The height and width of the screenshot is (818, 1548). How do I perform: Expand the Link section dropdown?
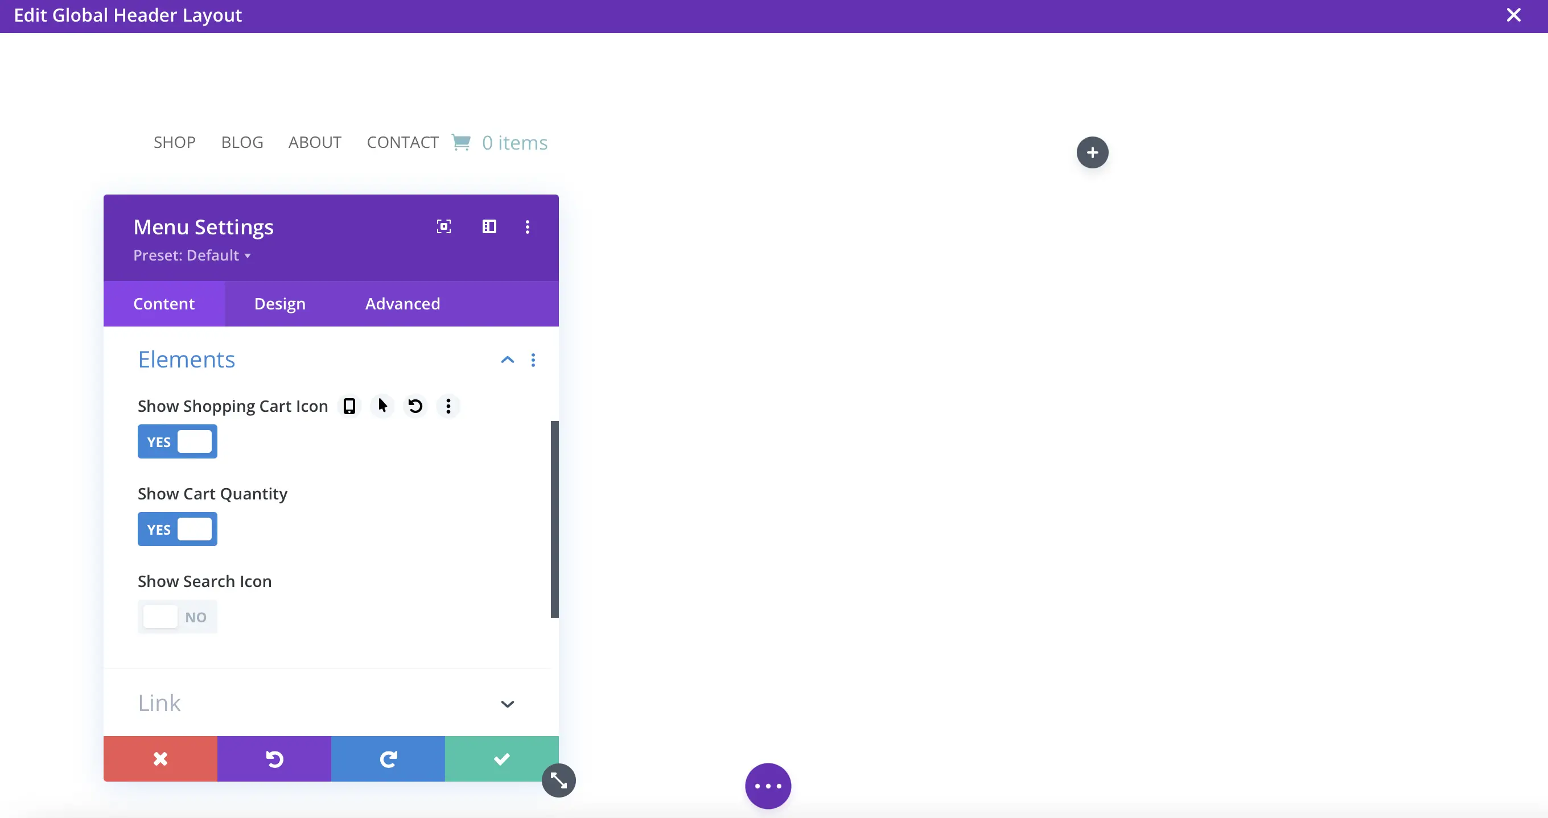pos(507,704)
